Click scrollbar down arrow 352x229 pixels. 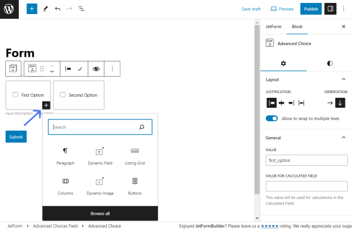coord(257,218)
